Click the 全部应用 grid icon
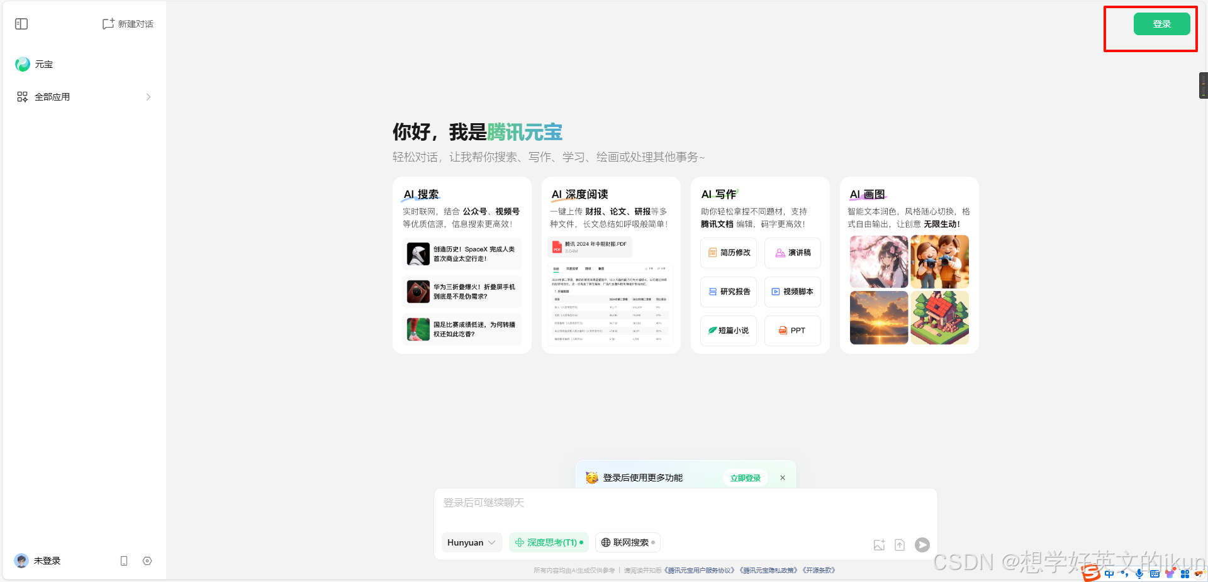 (x=22, y=97)
